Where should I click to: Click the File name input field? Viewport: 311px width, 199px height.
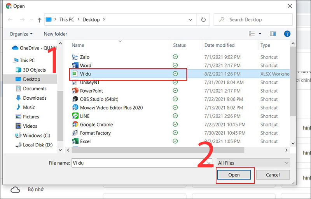tap(142, 163)
